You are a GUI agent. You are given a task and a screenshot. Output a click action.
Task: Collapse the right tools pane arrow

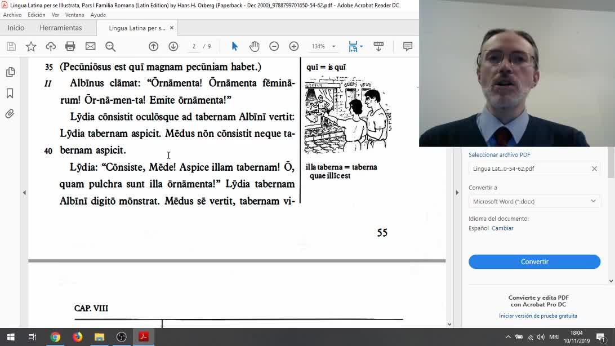(x=457, y=193)
